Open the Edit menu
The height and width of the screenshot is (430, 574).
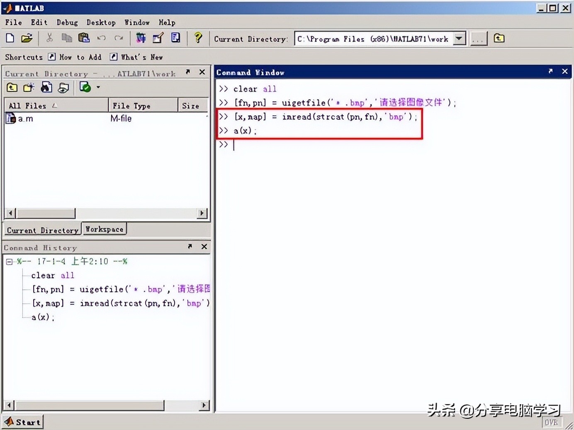point(39,22)
